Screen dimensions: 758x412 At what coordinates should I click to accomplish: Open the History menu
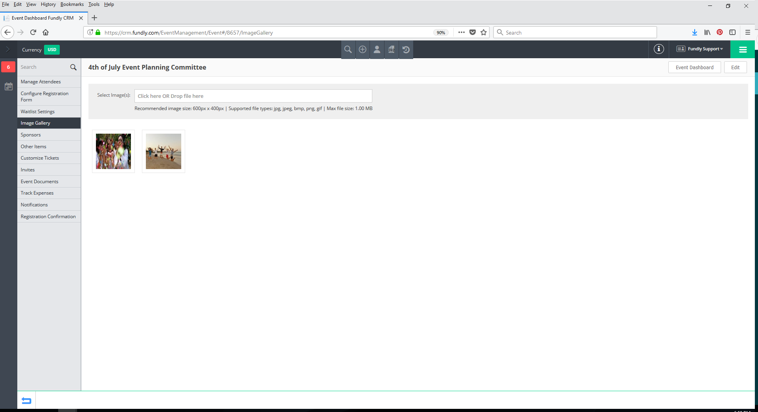pyautogui.click(x=48, y=4)
